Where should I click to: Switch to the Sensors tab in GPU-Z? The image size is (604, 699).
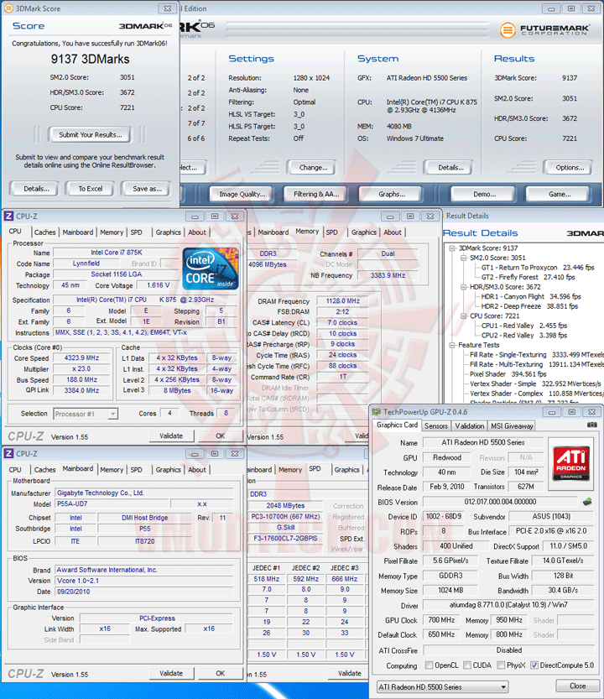(436, 426)
